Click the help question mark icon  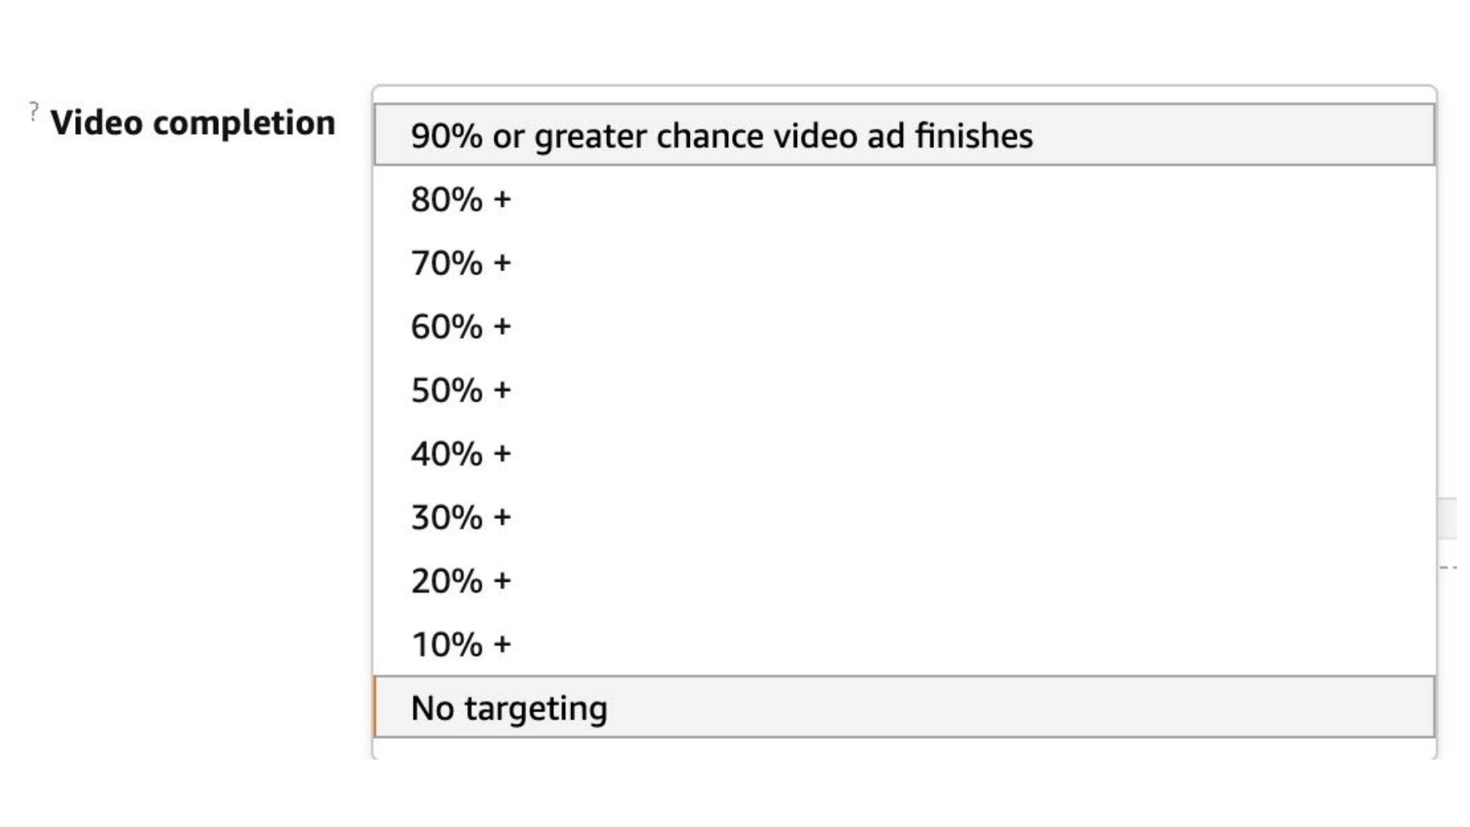click(32, 110)
